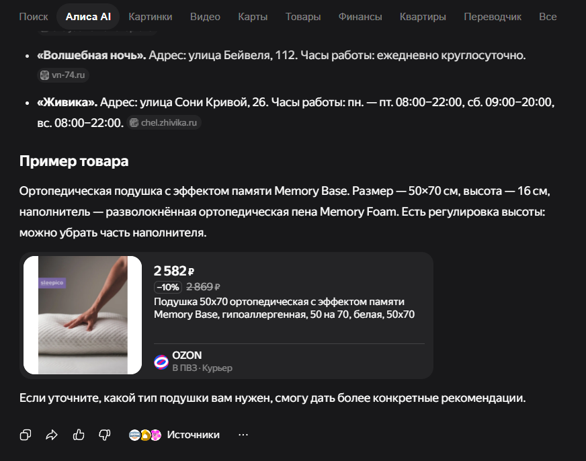This screenshot has height=461, width=586.
Task: Open the Переводчик tab
Action: (492, 17)
